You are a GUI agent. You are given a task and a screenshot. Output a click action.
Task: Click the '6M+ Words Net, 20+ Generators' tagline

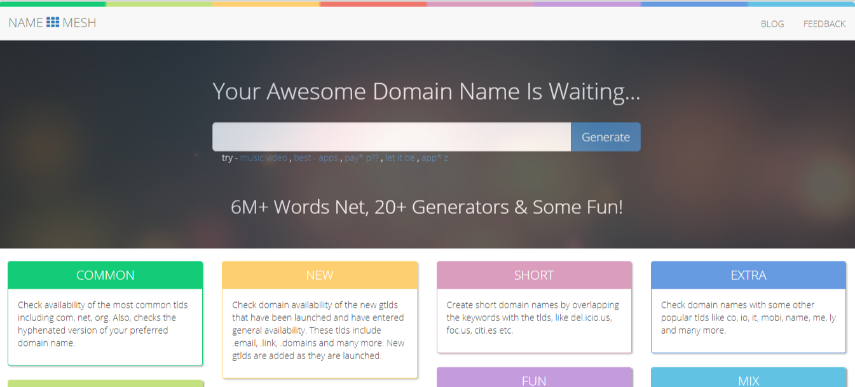(427, 207)
